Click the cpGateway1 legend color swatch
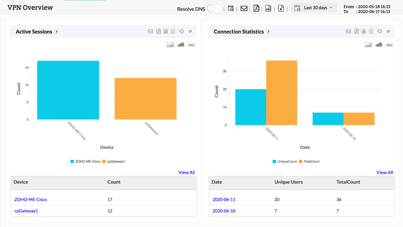This screenshot has width=403, height=227. 104,161
